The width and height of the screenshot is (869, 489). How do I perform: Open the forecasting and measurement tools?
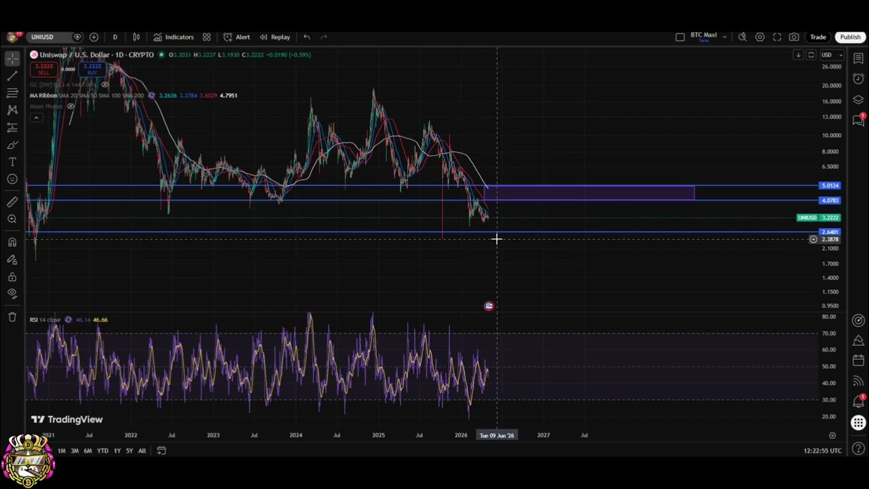click(x=12, y=127)
